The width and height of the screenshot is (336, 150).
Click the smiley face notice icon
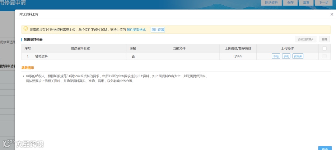pos(26,28)
